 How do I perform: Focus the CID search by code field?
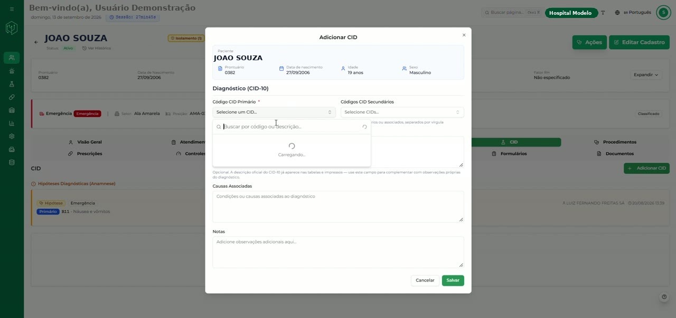point(292,127)
